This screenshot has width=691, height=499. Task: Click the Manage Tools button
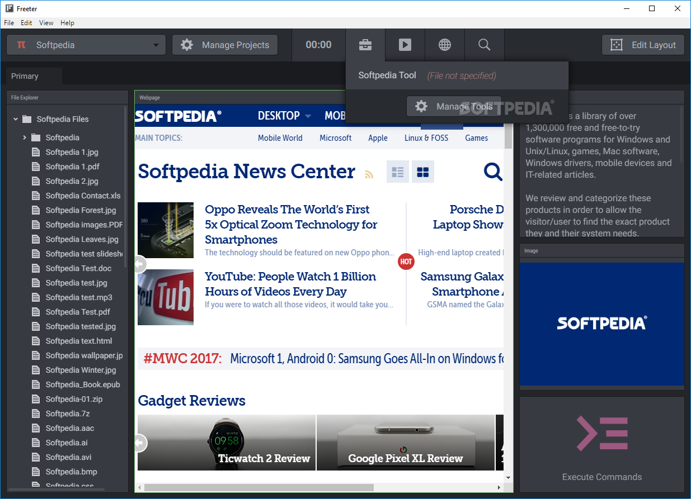pyautogui.click(x=454, y=106)
